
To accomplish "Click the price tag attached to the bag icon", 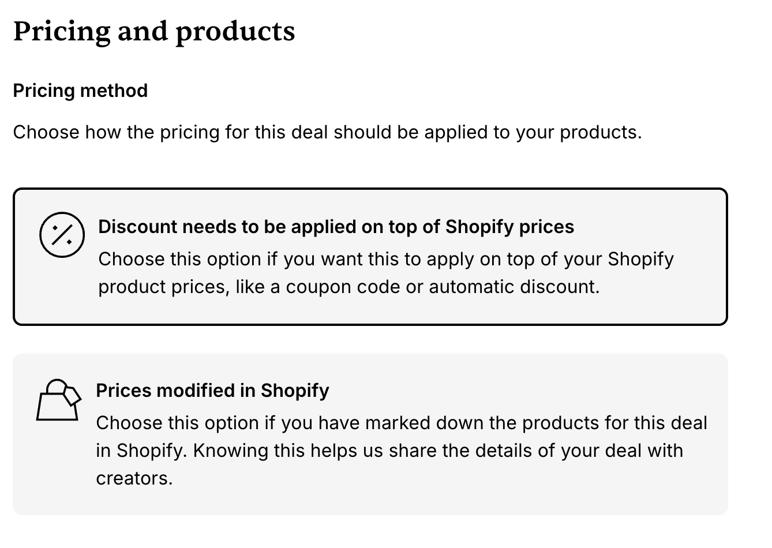I will pyautogui.click(x=72, y=395).
